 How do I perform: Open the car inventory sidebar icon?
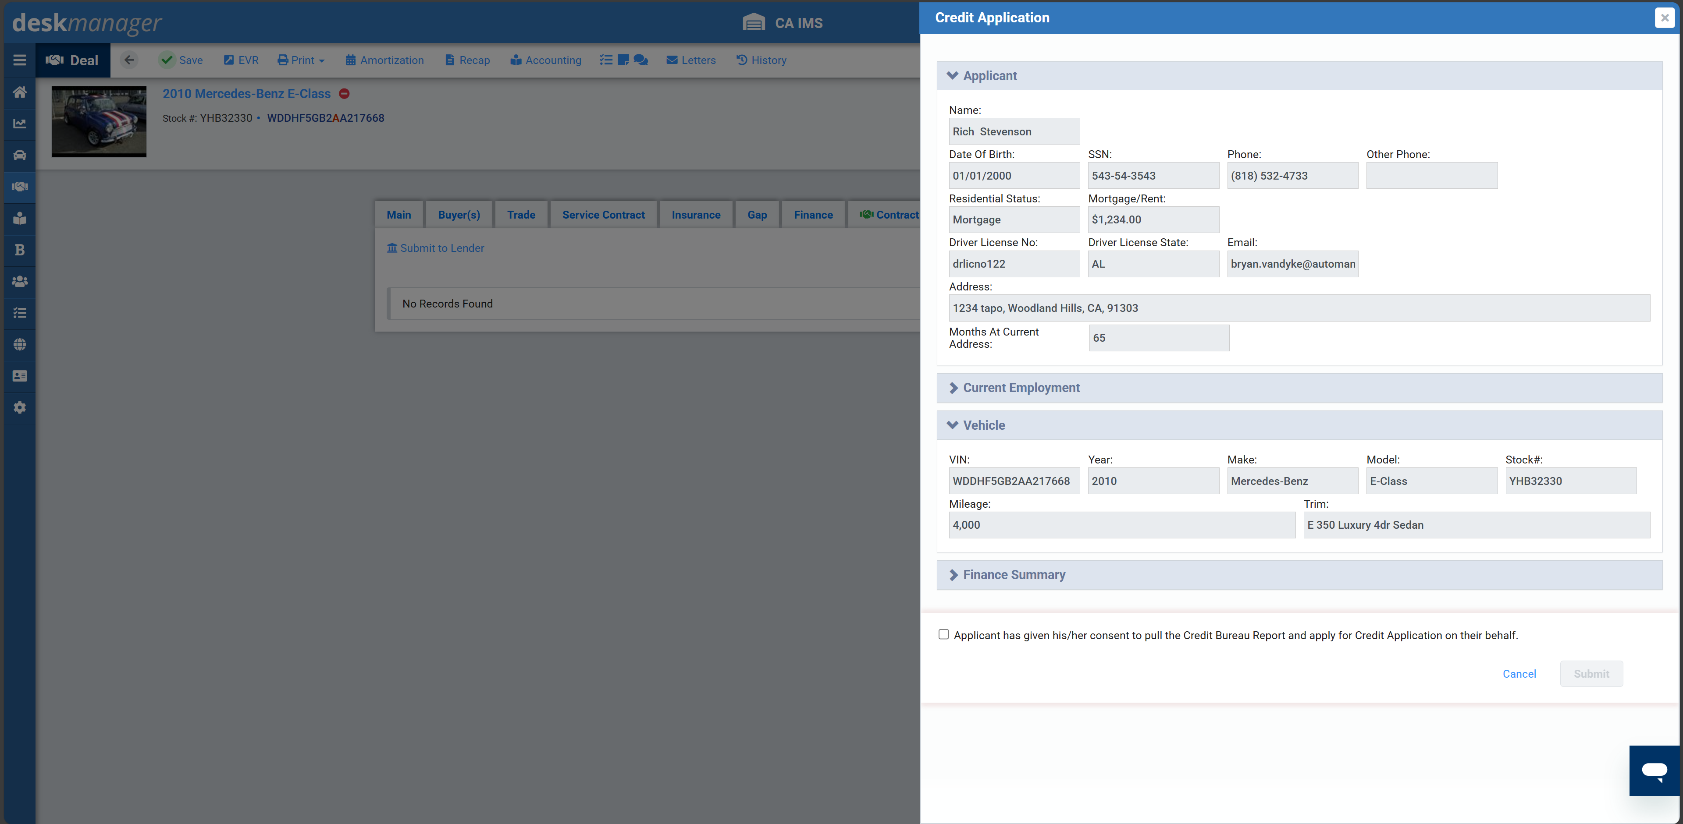point(20,155)
